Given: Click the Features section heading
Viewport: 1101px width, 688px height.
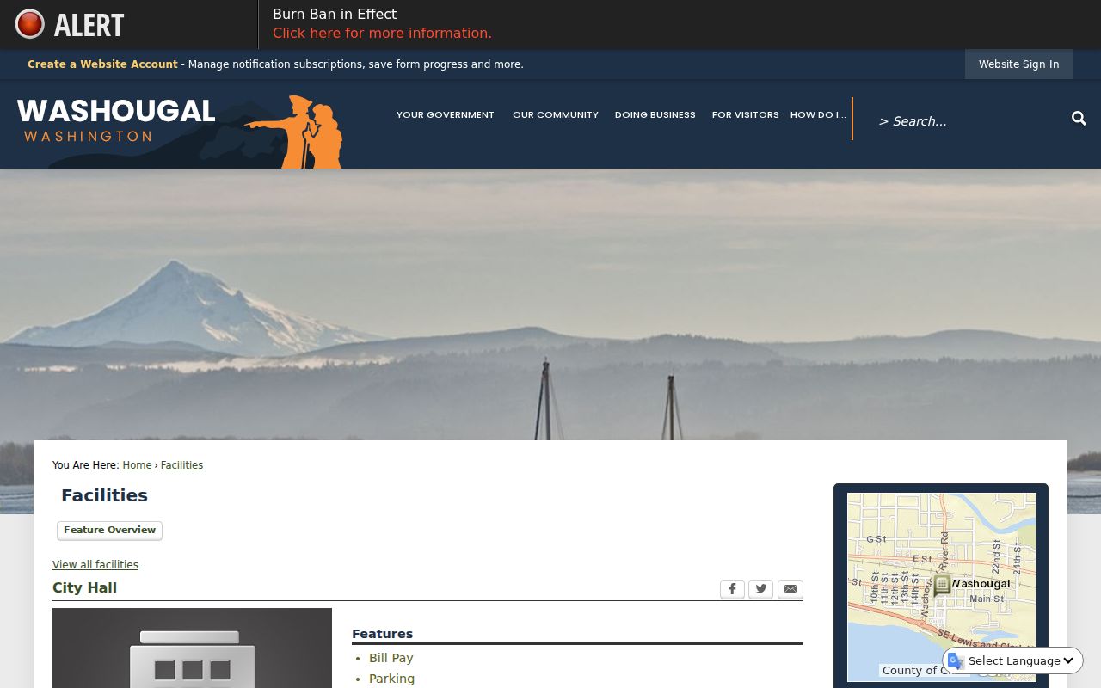Looking at the screenshot, I should pyautogui.click(x=382, y=634).
